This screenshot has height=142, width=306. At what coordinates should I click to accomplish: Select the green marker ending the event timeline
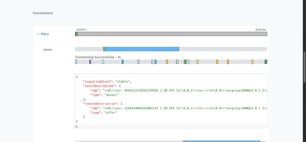(266, 62)
